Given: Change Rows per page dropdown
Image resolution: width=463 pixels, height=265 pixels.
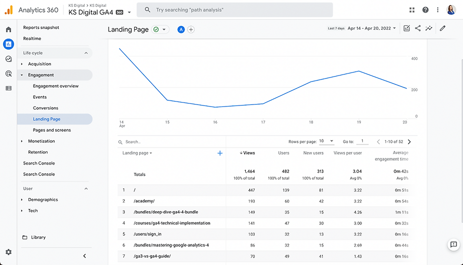Looking at the screenshot, I should click(326, 141).
